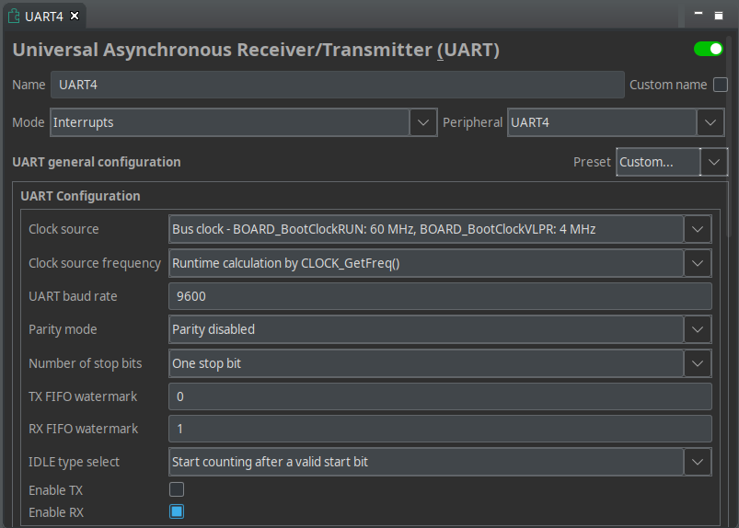Expand the Peripheral UART4 dropdown
The height and width of the screenshot is (528, 739).
click(x=710, y=122)
